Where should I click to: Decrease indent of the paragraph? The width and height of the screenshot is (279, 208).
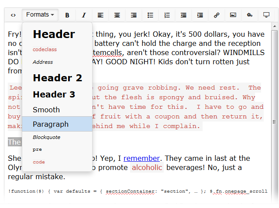[183, 15]
